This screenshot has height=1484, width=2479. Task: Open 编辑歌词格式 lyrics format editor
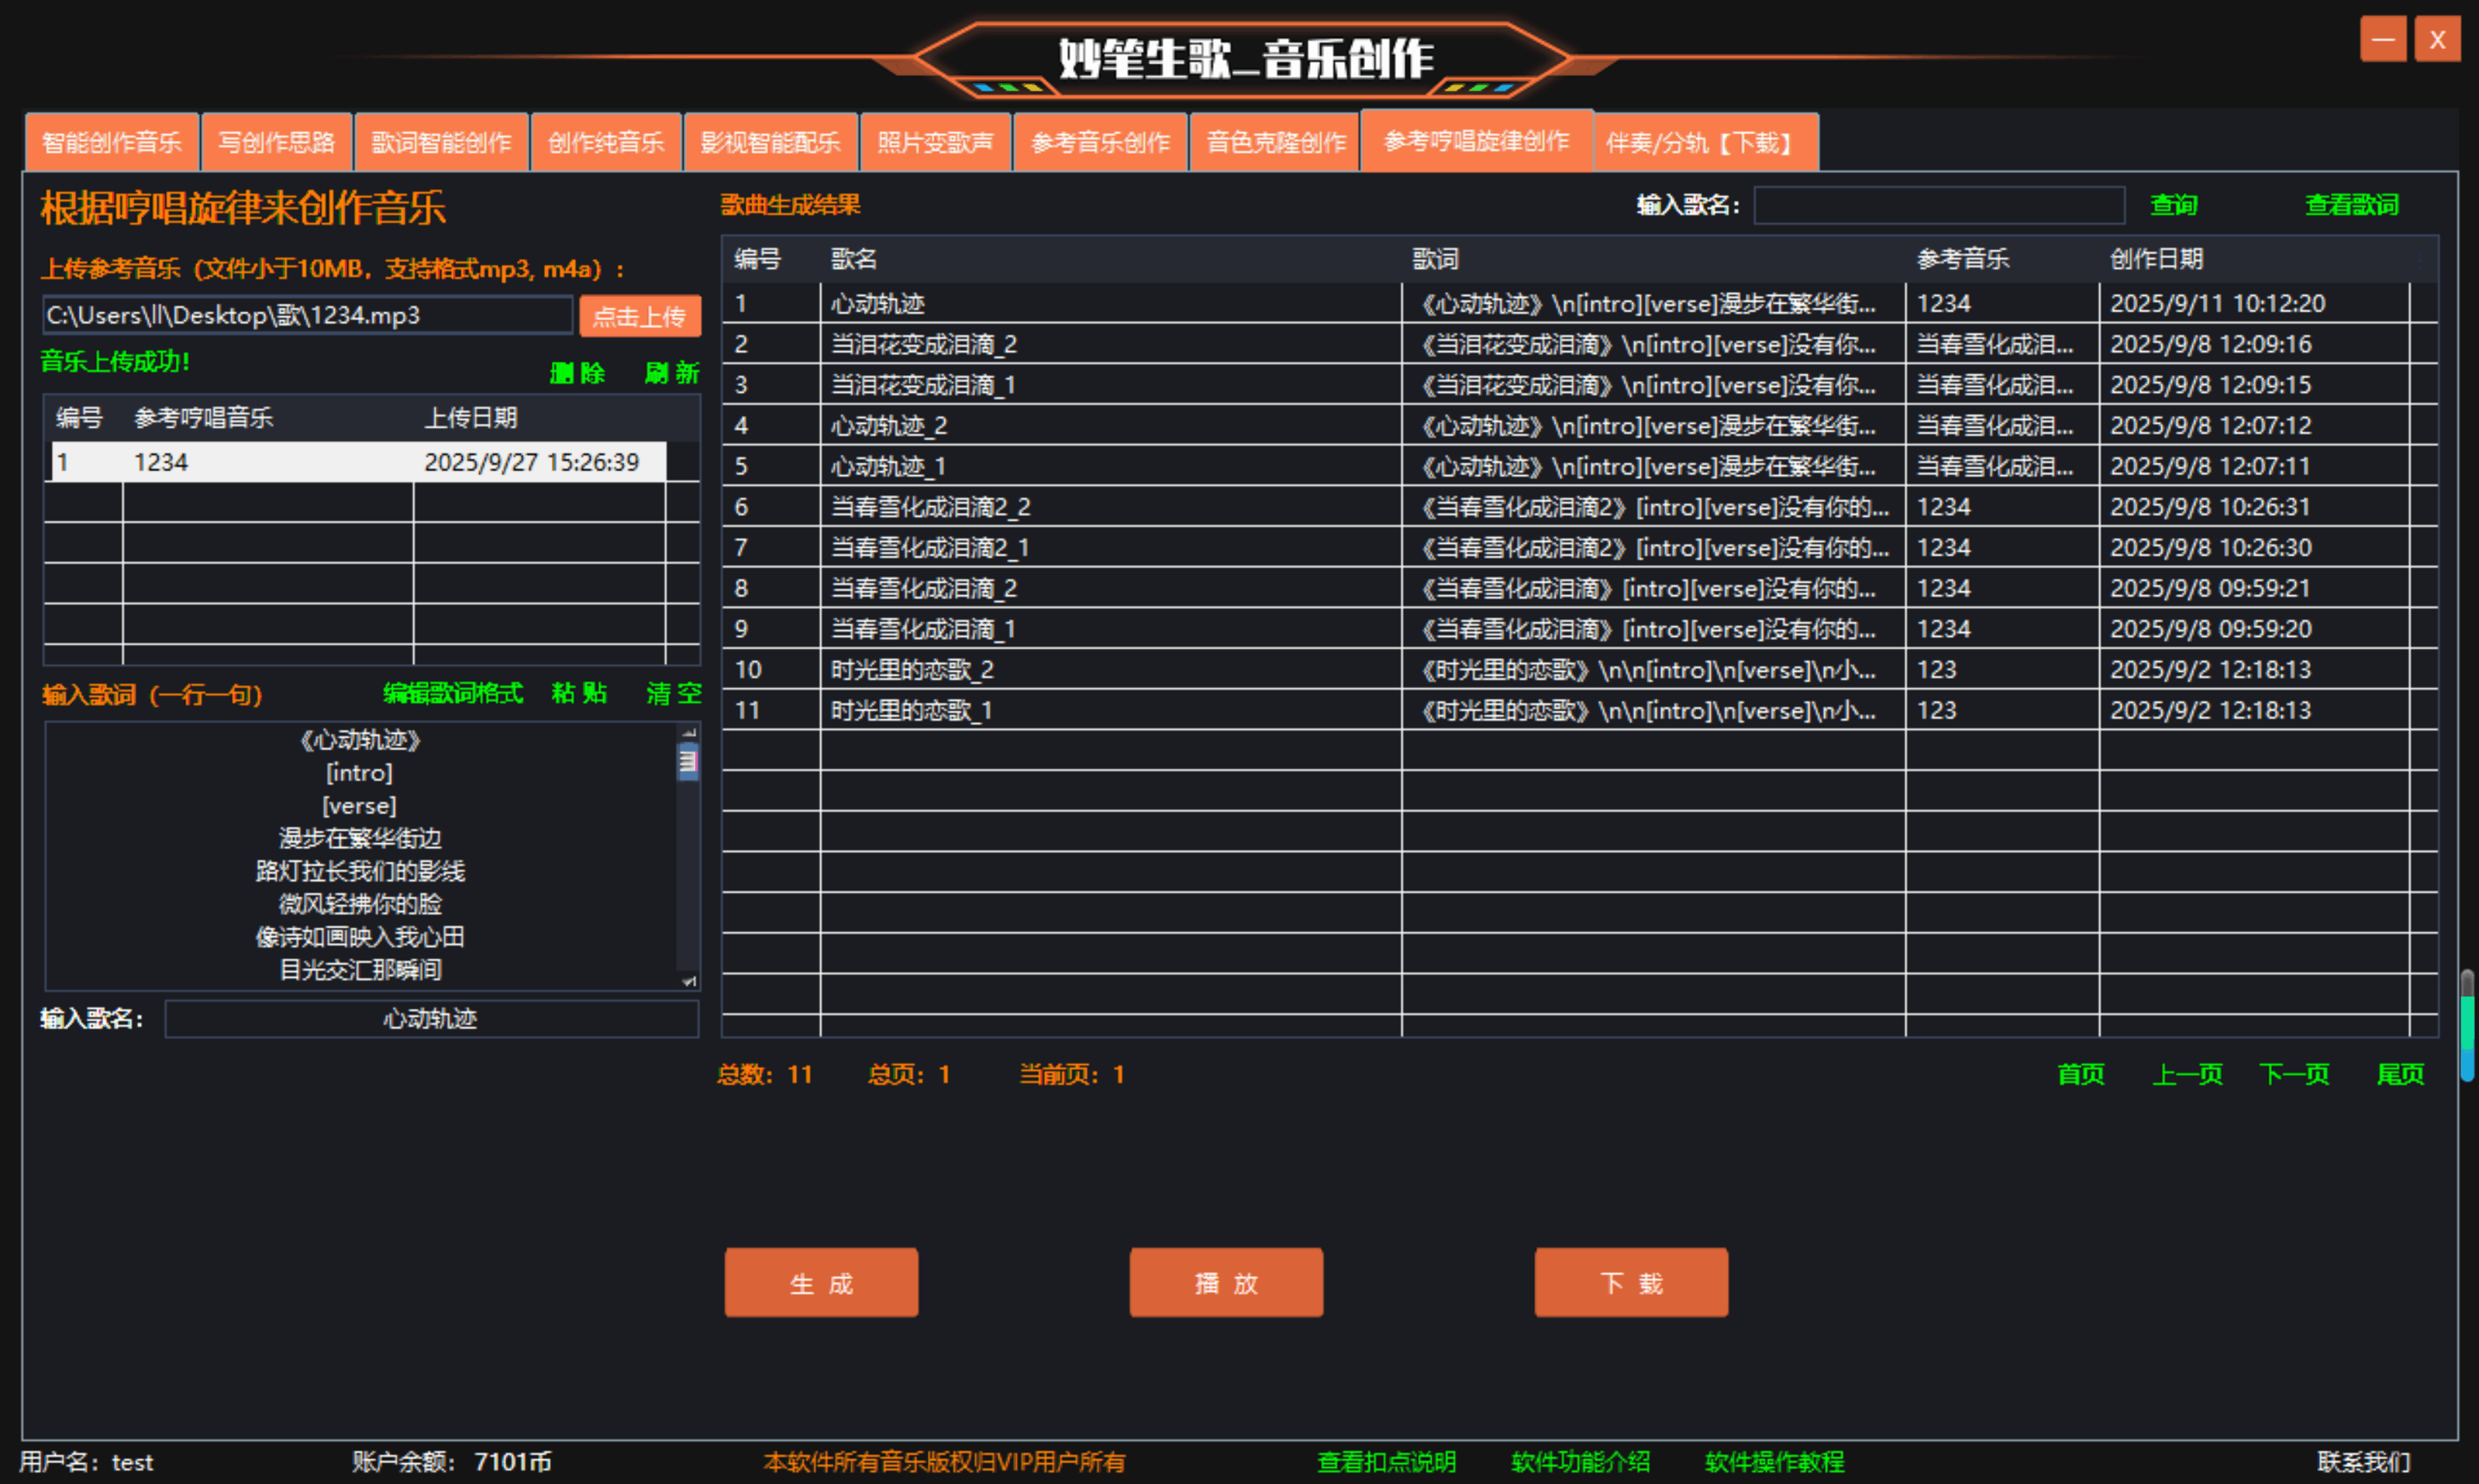tap(453, 693)
